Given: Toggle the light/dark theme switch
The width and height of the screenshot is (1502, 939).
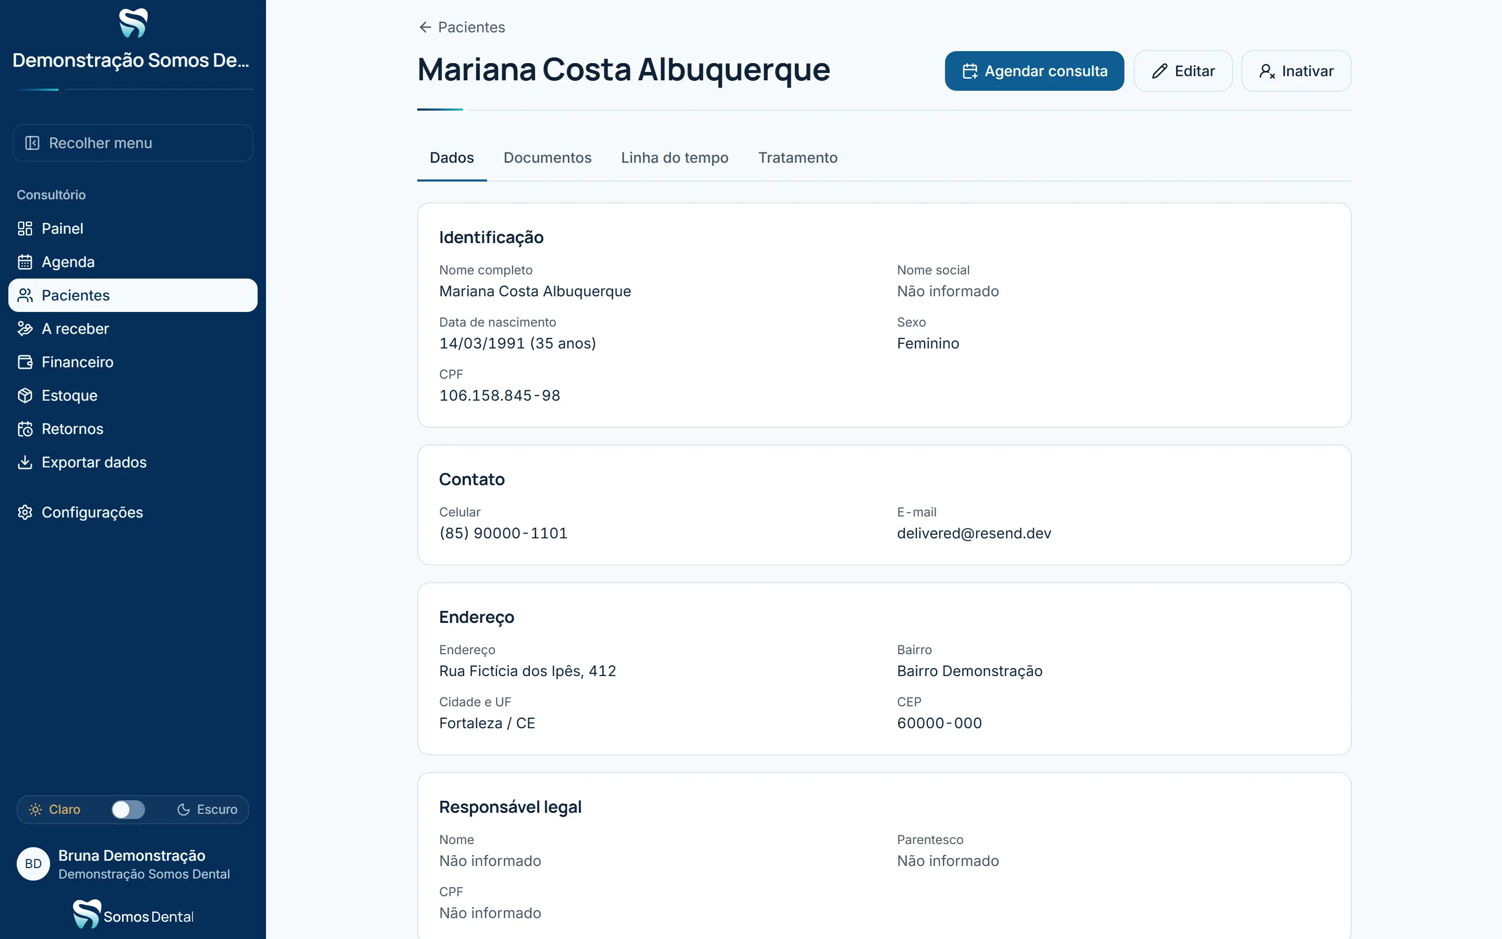Looking at the screenshot, I should click(128, 810).
